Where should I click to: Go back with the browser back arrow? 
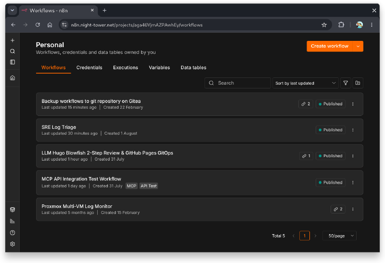point(13,25)
